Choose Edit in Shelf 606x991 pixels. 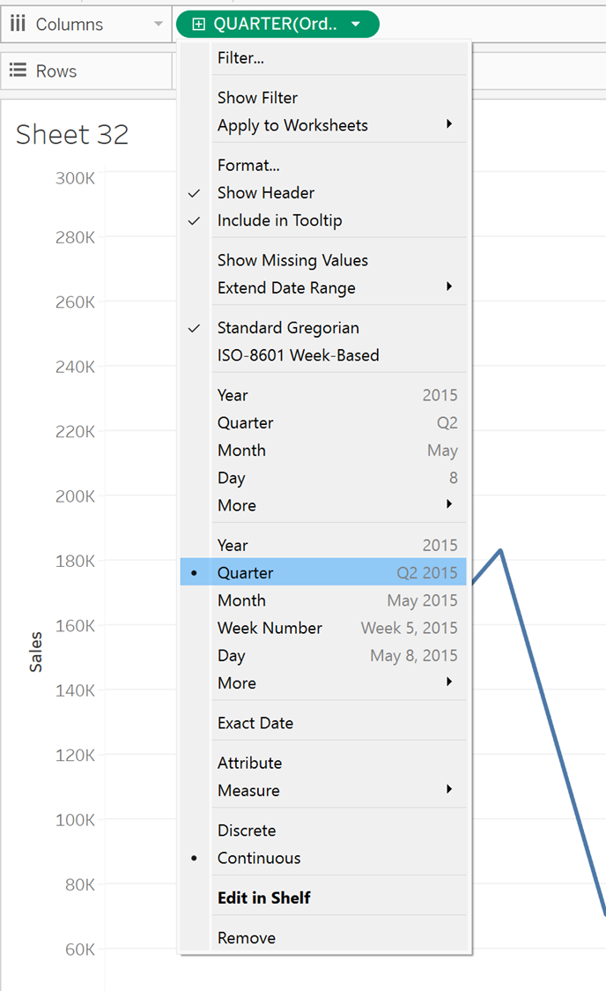pyautogui.click(x=264, y=898)
